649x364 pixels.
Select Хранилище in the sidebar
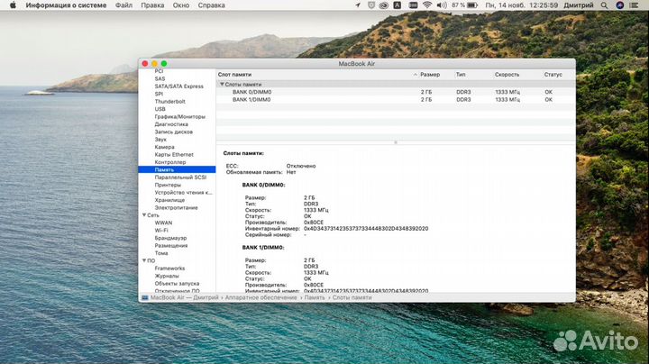click(x=169, y=200)
